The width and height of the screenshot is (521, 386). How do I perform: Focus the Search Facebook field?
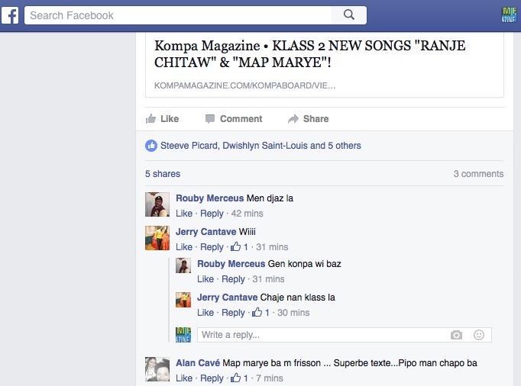coord(178,15)
